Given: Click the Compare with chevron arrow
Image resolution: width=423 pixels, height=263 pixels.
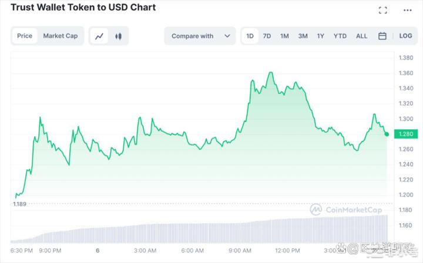Looking at the screenshot, I should pyautogui.click(x=227, y=36).
